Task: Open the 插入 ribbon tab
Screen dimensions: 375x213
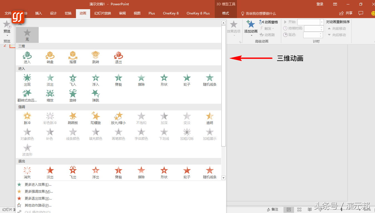Action: point(39,13)
